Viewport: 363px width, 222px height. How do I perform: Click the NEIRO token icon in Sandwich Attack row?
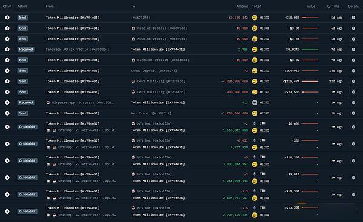(x=255, y=50)
